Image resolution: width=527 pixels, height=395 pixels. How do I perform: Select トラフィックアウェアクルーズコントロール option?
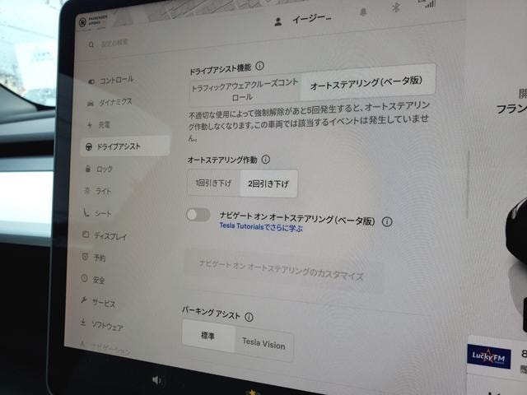(x=245, y=90)
